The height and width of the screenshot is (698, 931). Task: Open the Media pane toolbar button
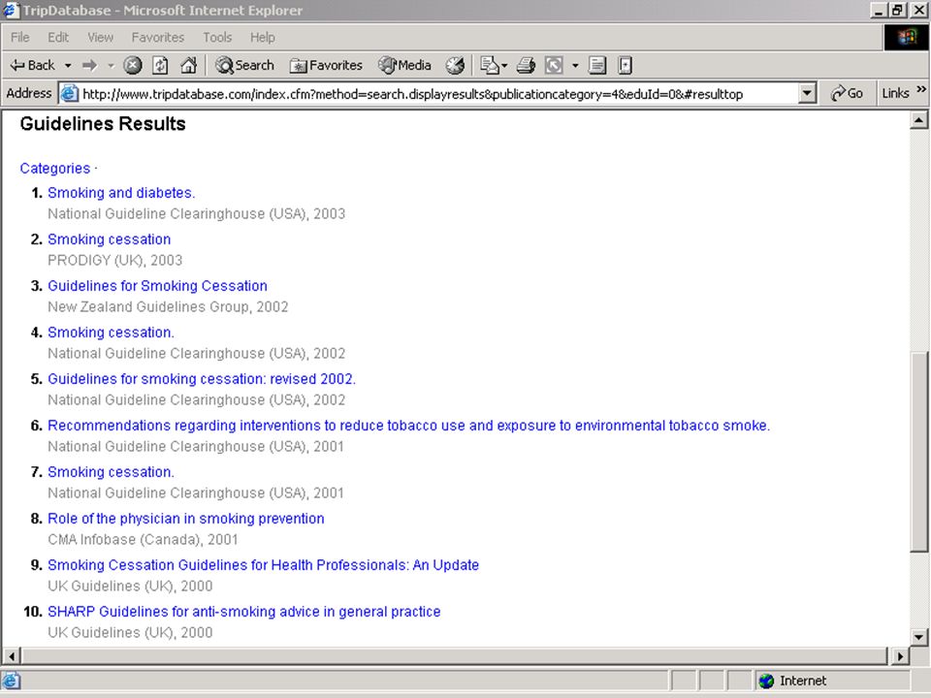(405, 65)
